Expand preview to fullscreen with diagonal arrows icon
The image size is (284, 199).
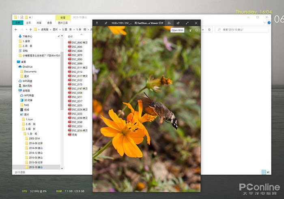pos(187,23)
